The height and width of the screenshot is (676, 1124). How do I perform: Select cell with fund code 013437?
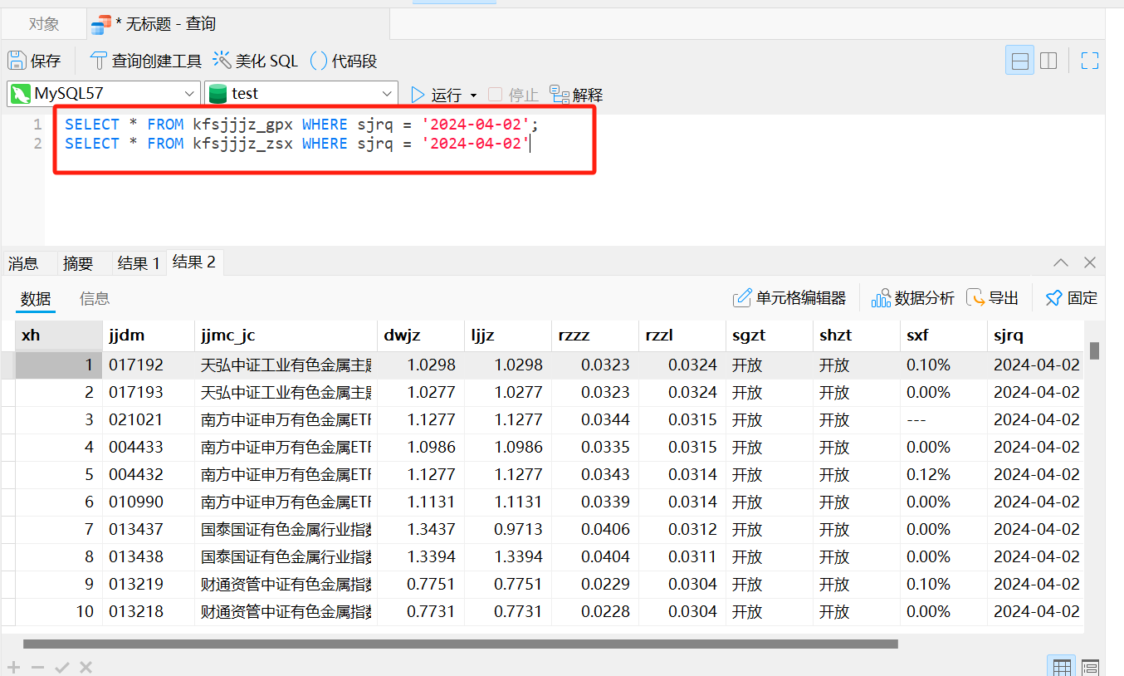[149, 529]
